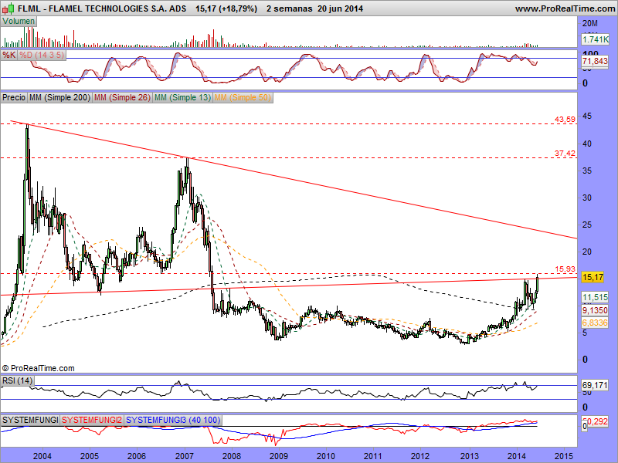The image size is (618, 463).
Task: Click the FLAMEL TECHNOLOGIES S.A. ADS title
Action: [x=117, y=8]
